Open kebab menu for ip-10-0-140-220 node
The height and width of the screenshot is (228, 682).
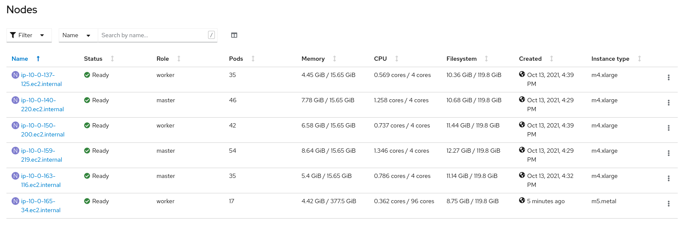point(668,103)
